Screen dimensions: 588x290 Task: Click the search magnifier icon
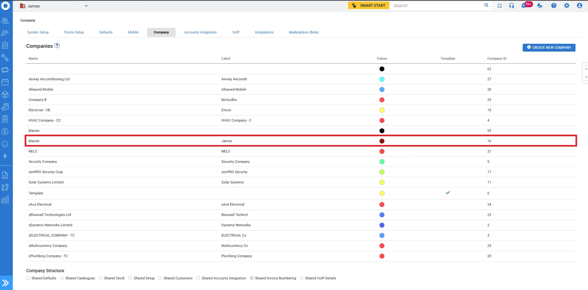486,5
